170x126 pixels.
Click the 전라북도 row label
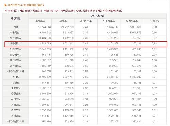pos(16,99)
